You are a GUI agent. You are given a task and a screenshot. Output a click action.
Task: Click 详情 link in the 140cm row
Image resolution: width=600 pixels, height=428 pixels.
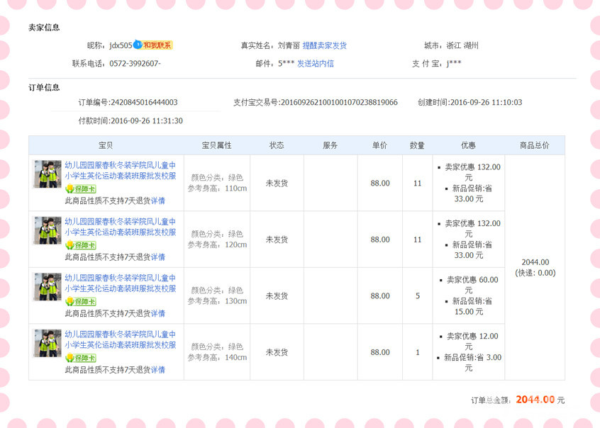pyautogui.click(x=157, y=370)
